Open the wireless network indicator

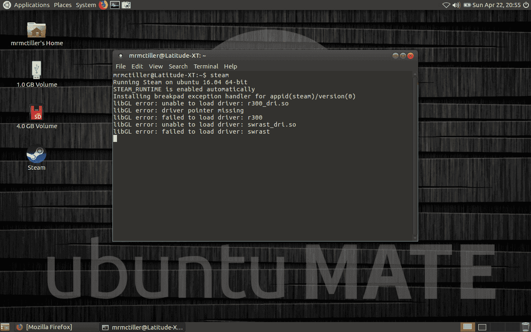pos(446,5)
